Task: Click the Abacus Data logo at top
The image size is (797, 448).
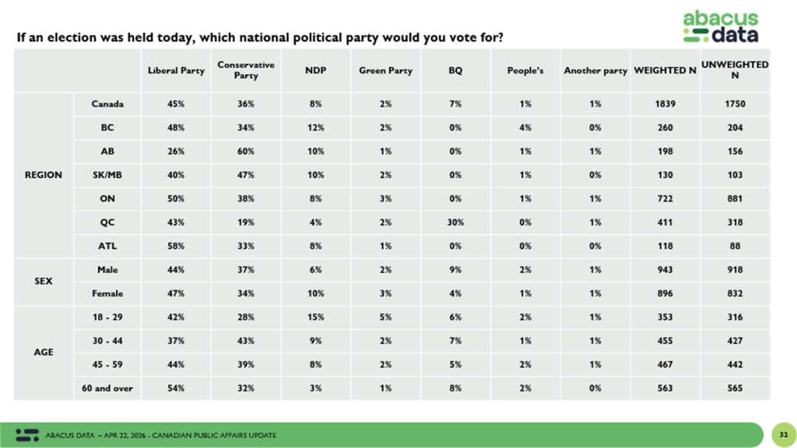Action: 720,26
